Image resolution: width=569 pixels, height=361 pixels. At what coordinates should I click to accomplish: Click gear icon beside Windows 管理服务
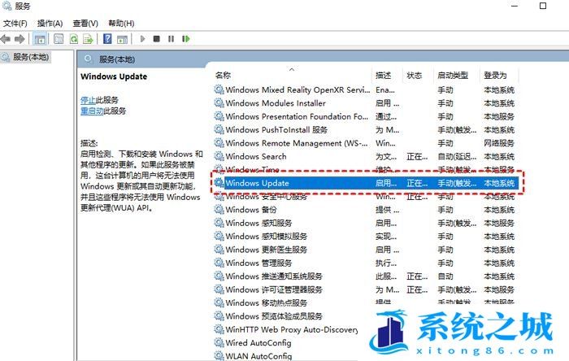pyautogui.click(x=219, y=263)
